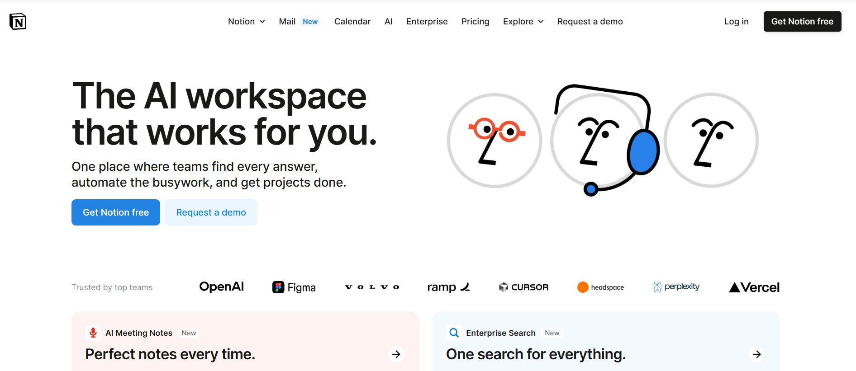Click the black Get Notion free button
856x371 pixels.
(802, 21)
